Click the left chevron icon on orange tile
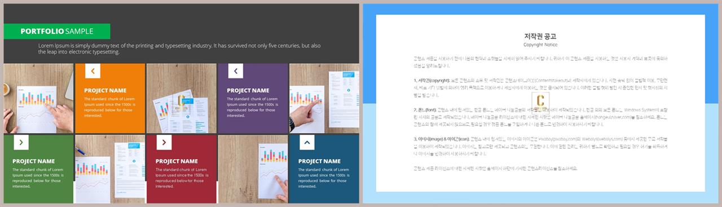722x207 pixels. pyautogui.click(x=93, y=71)
